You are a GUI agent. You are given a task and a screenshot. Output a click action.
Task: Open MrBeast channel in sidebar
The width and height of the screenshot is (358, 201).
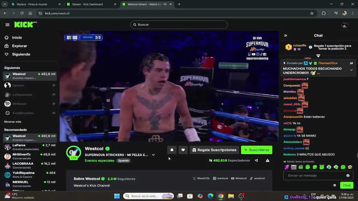pyautogui.click(x=30, y=104)
